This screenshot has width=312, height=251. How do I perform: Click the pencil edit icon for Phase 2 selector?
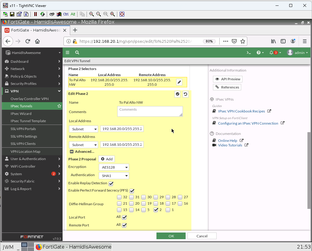tap(179, 82)
